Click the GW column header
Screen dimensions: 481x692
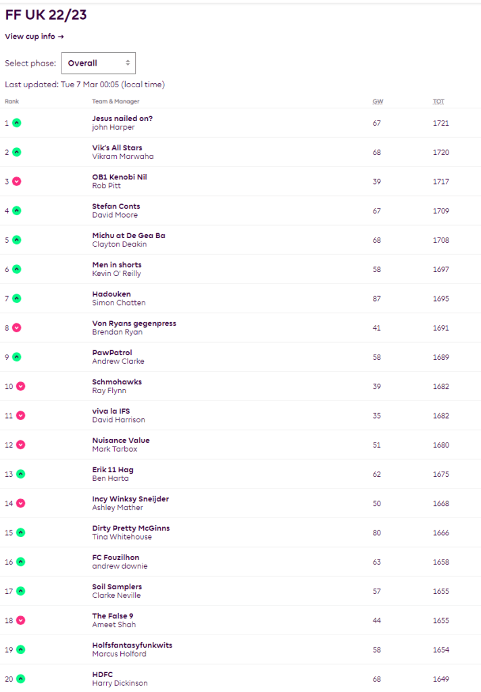point(377,101)
